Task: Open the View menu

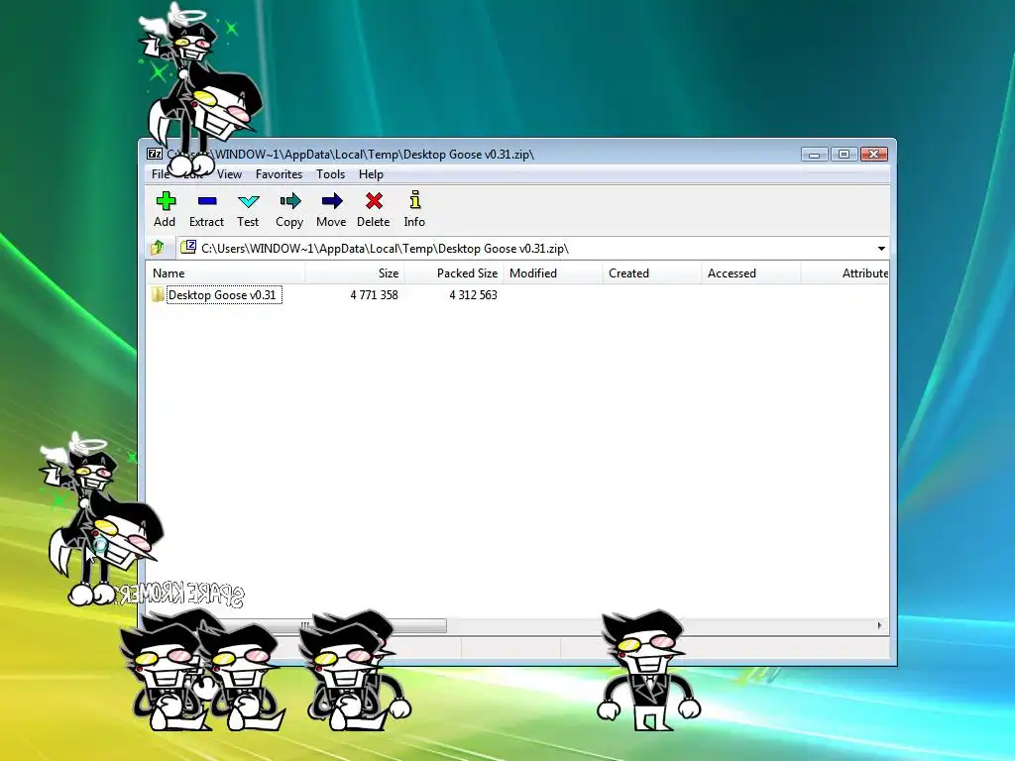Action: pos(229,174)
